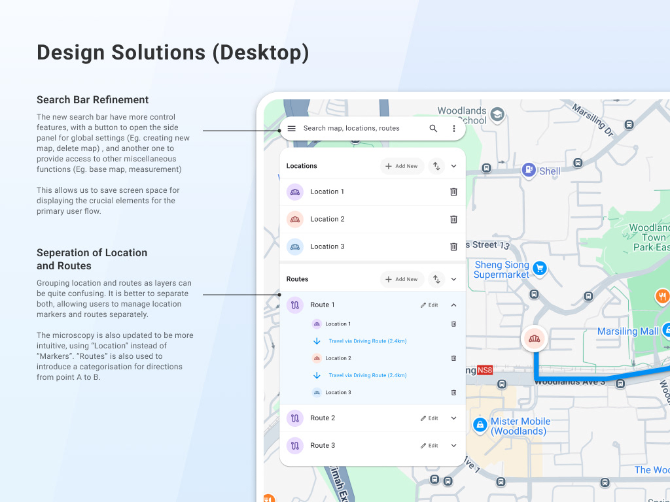Click the Shell gas station map pin
The height and width of the screenshot is (502, 670).
point(529,170)
